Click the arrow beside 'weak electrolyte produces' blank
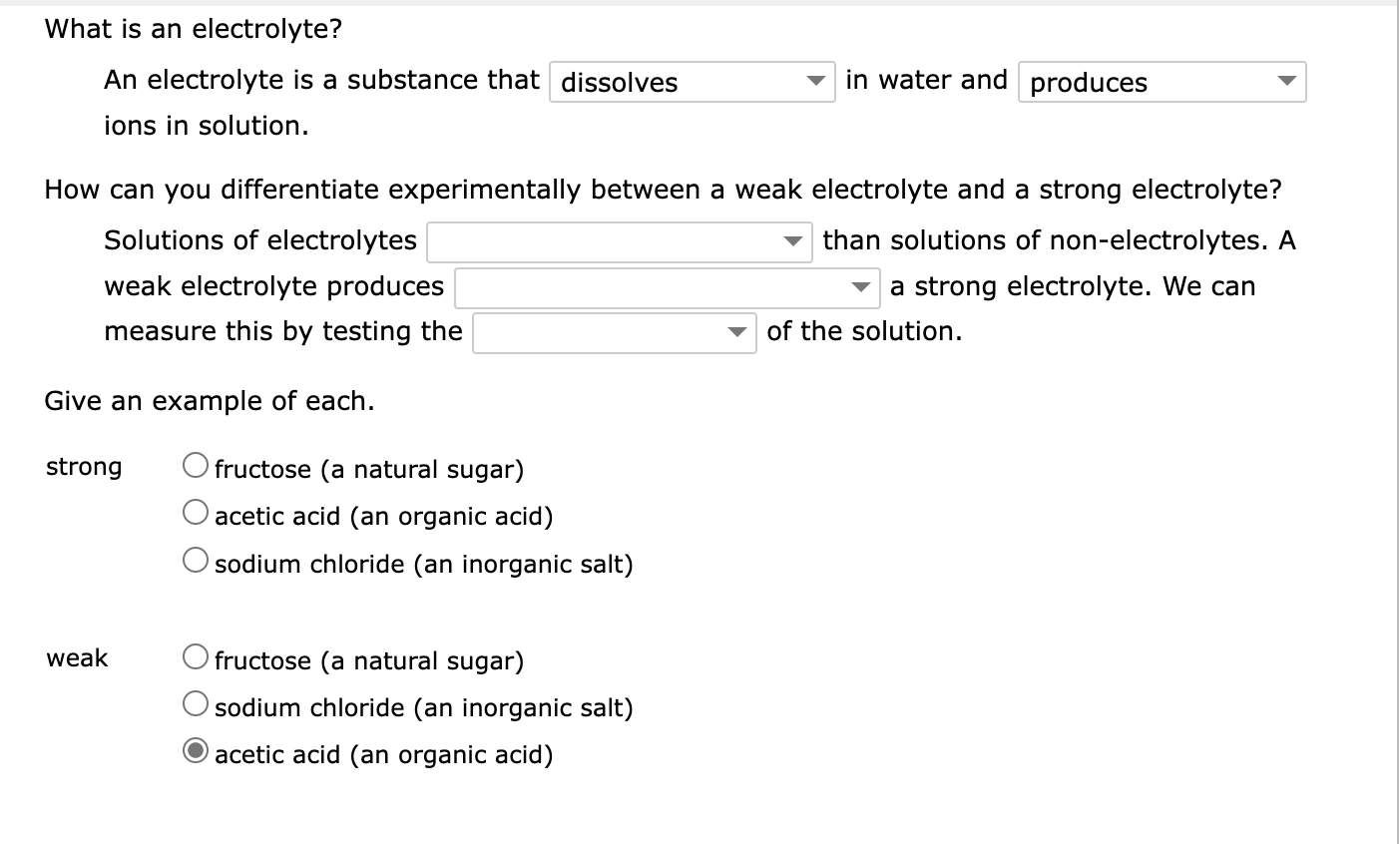 click(860, 287)
